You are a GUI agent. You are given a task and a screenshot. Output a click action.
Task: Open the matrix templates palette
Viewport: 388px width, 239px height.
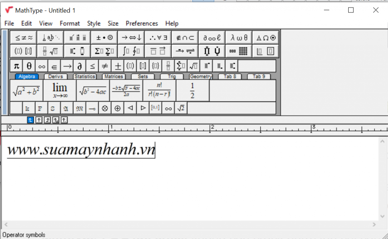239,51
